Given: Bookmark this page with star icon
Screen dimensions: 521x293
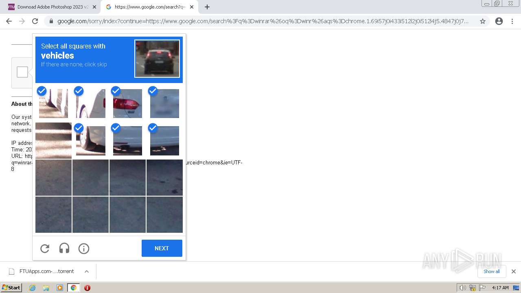Looking at the screenshot, I should coord(483,21).
